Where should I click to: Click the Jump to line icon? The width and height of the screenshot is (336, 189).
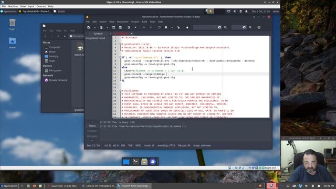250,27
